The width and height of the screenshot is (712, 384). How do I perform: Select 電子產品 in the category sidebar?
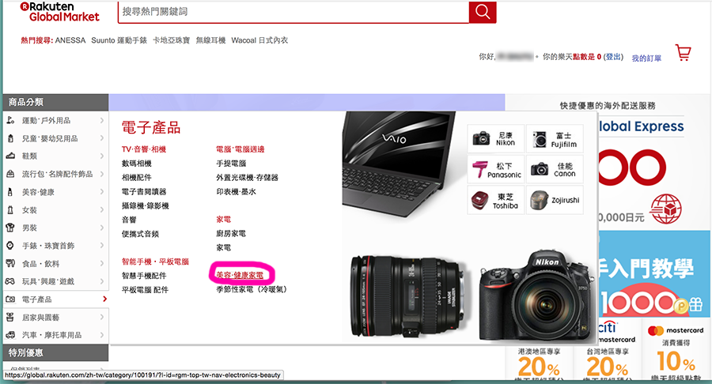coord(54,299)
